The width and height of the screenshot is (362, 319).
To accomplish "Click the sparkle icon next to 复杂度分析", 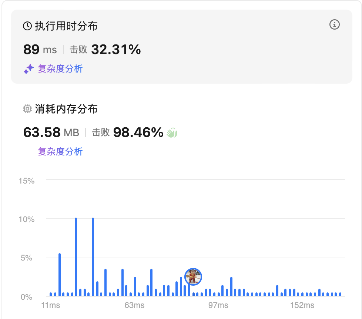I will (29, 69).
